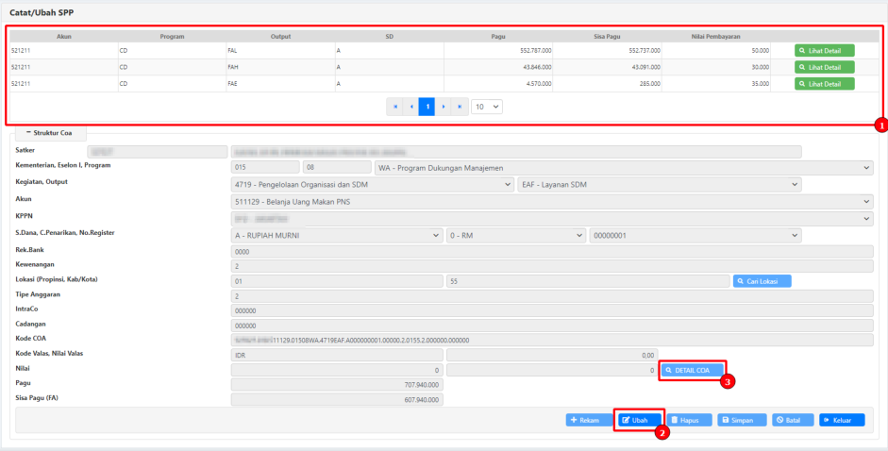888x451 pixels.
Task: Open the Output dropdown EAF - Layanan SDM
Action: coord(661,184)
